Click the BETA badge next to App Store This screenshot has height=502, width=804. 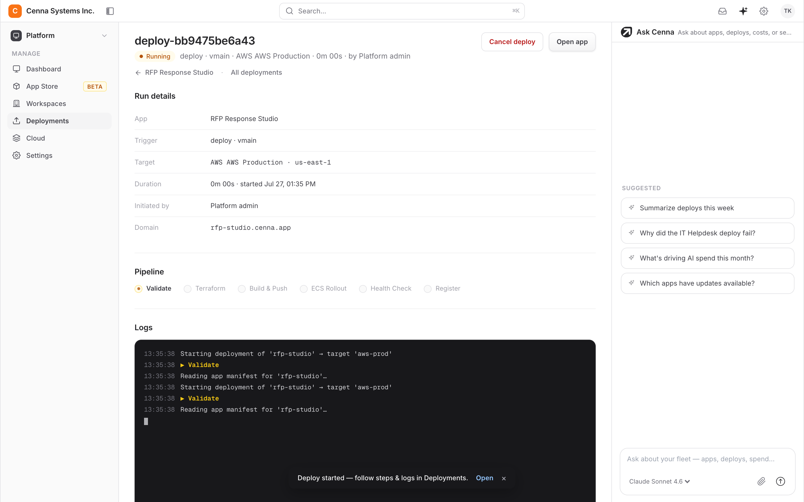(x=95, y=87)
